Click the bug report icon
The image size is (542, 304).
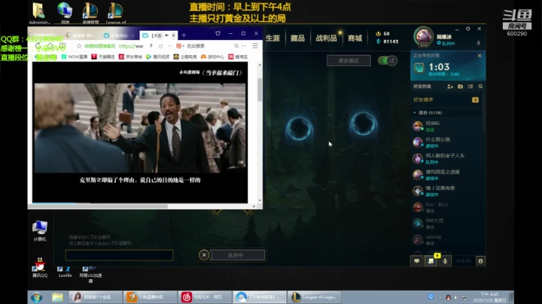pyautogui.click(x=480, y=261)
